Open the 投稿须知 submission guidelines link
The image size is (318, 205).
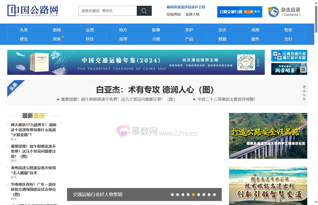click(x=173, y=14)
